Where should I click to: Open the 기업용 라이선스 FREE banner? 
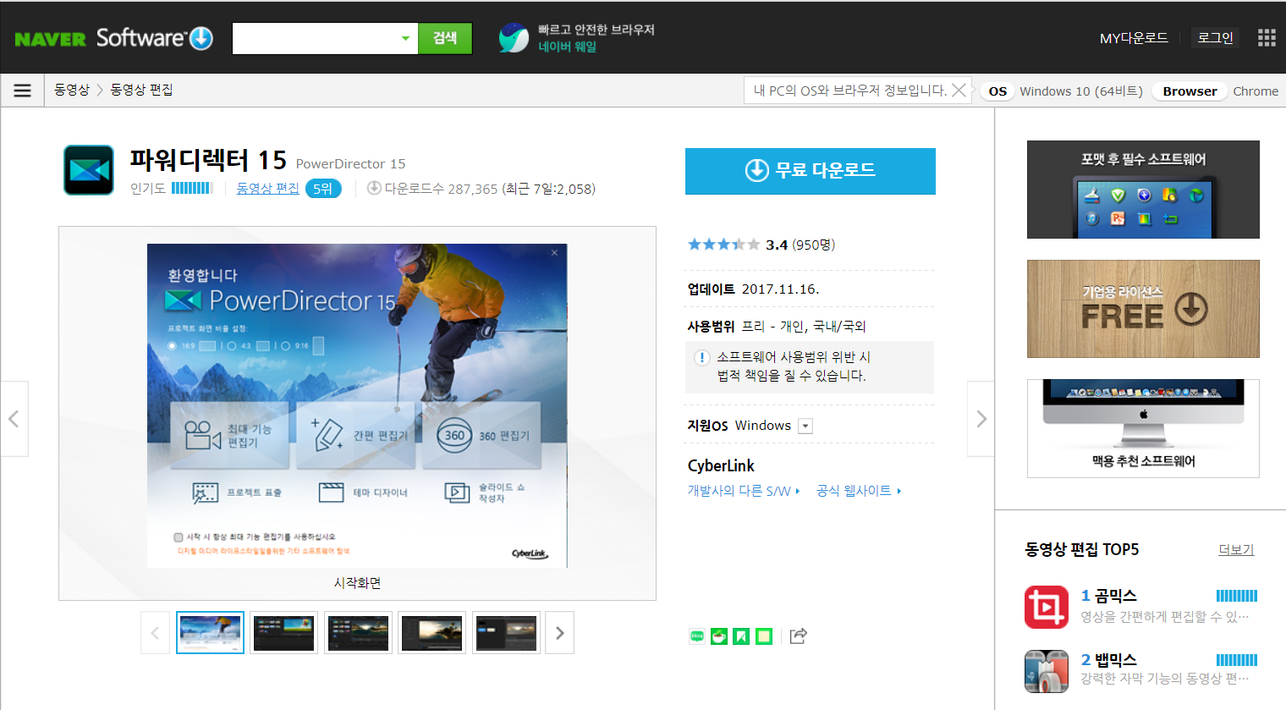tap(1143, 309)
